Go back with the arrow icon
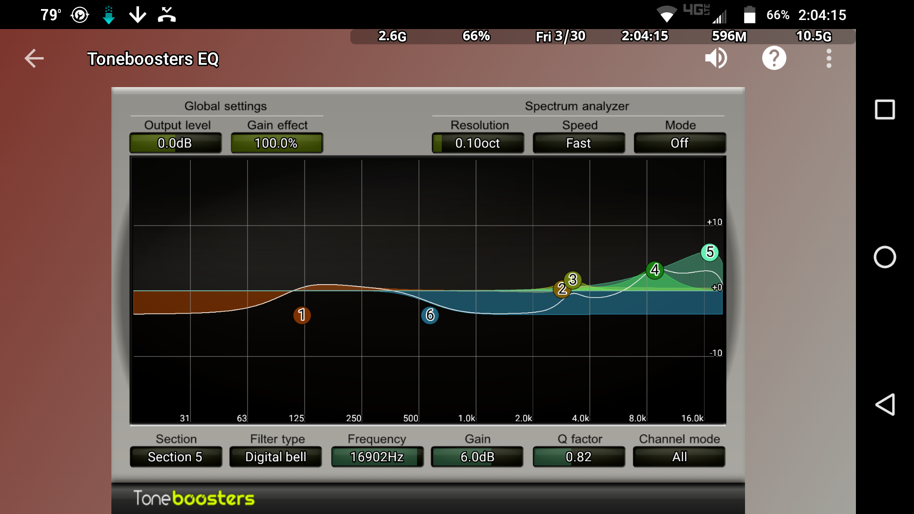Screen dimensions: 914x514 [34, 59]
